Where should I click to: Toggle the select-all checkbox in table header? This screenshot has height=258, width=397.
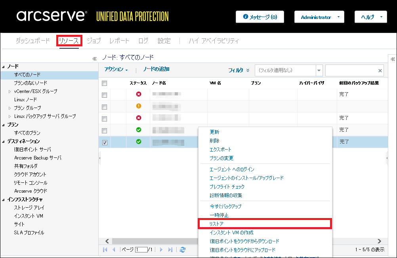104,83
